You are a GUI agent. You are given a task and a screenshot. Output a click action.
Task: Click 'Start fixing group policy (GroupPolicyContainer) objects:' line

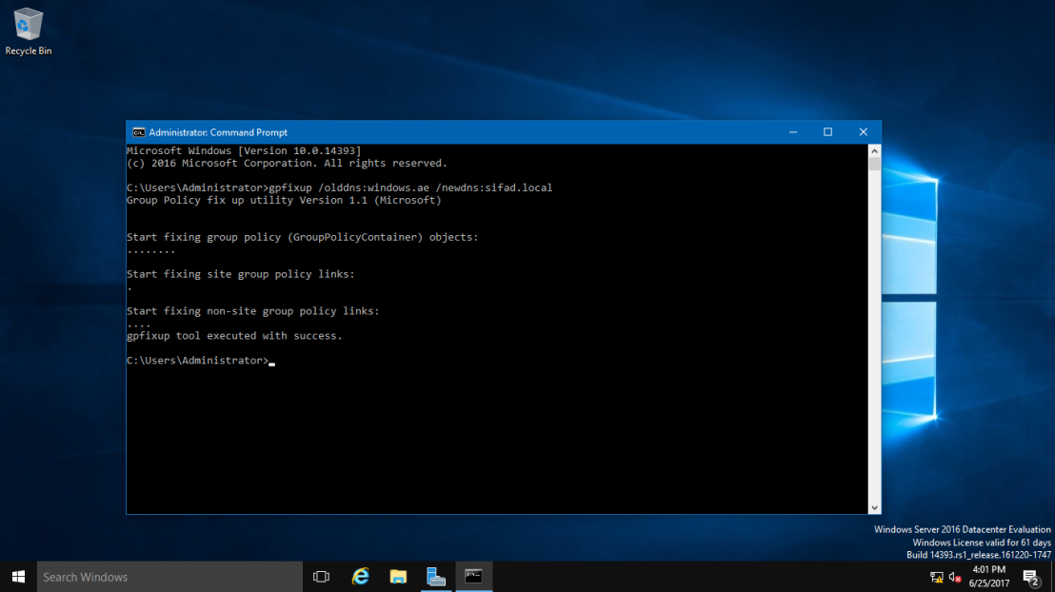click(x=302, y=237)
